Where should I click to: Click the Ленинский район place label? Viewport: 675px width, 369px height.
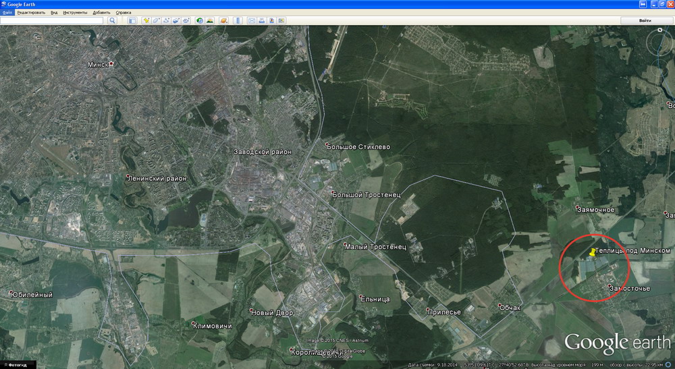pyautogui.click(x=157, y=179)
